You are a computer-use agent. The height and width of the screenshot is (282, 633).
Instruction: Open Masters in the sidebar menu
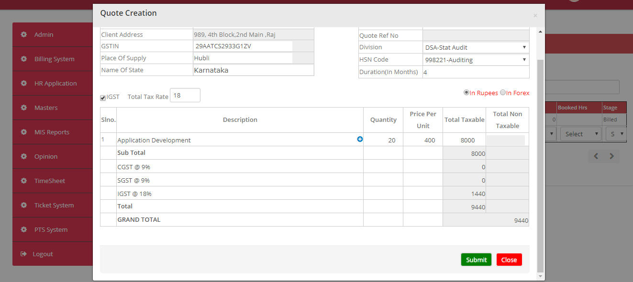tap(46, 108)
